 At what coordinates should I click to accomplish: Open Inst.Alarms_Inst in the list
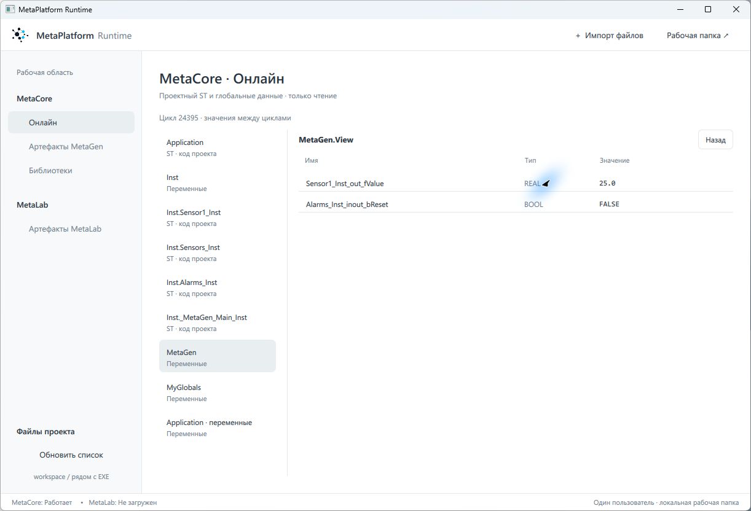pos(218,287)
